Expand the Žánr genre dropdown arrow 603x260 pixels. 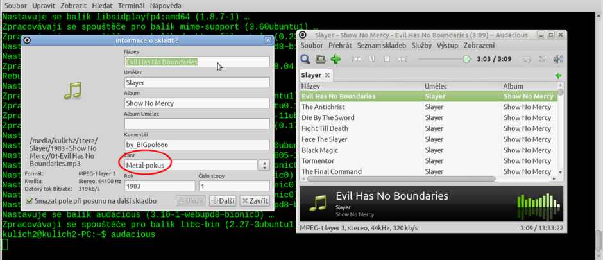(x=264, y=166)
